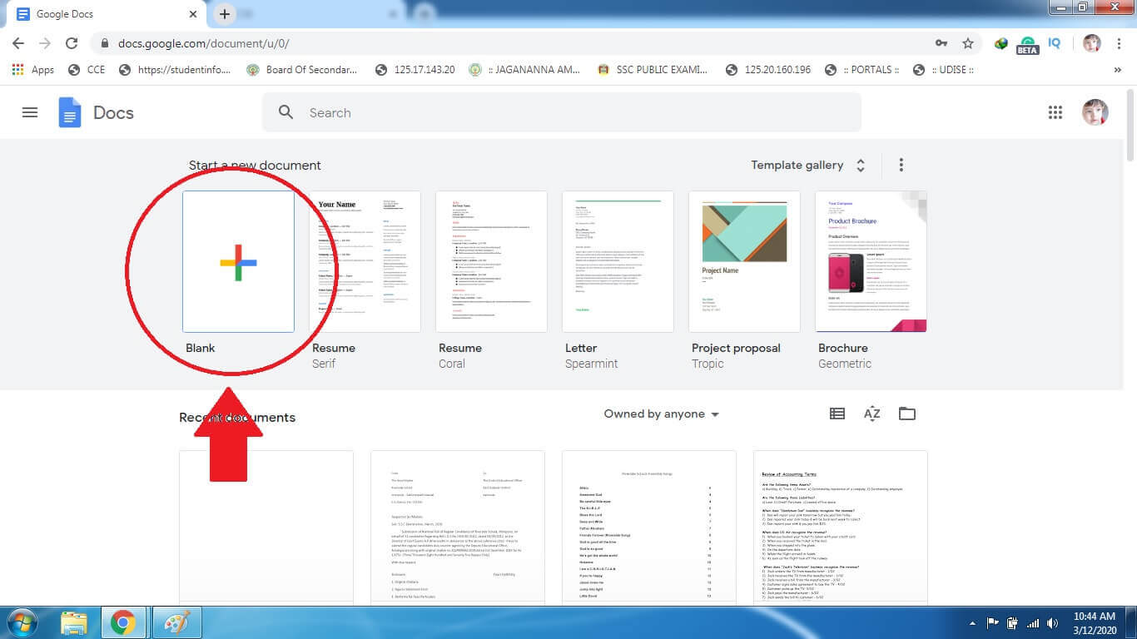Open the main menu hamburger icon

click(30, 112)
